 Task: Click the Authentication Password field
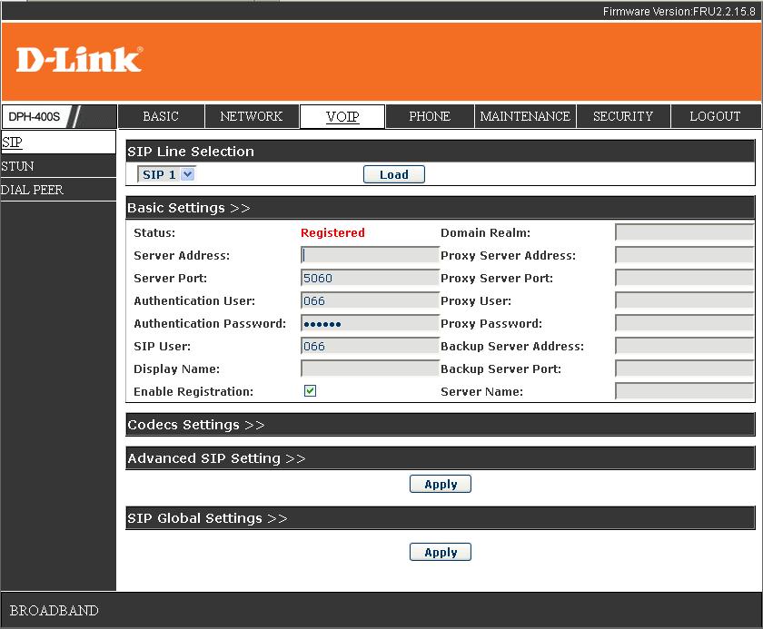370,323
